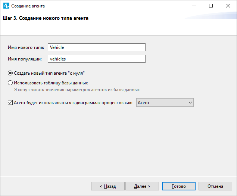Cancel the wizard with Отмена
The width and height of the screenshot is (237, 196).
click(x=215, y=186)
